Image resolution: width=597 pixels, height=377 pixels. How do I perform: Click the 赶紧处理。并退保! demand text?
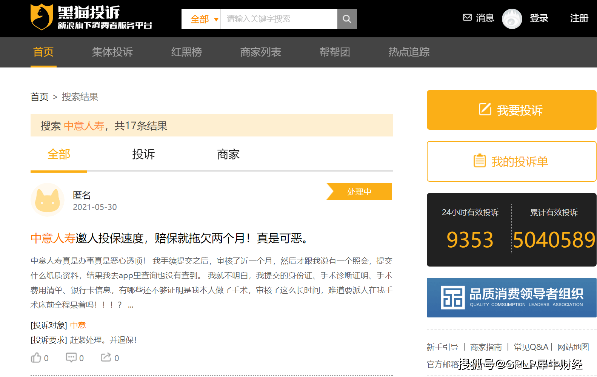coord(103,340)
